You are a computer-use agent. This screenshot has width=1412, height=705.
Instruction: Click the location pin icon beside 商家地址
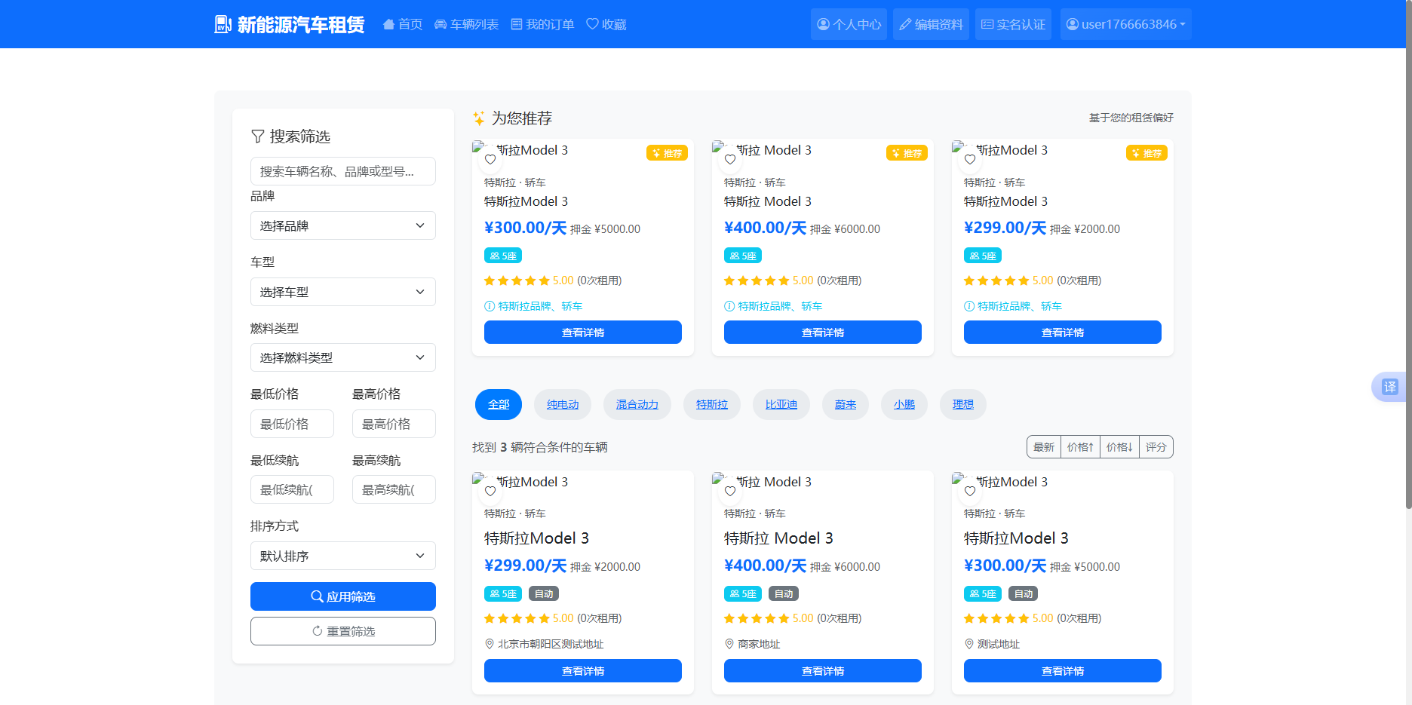pos(729,644)
